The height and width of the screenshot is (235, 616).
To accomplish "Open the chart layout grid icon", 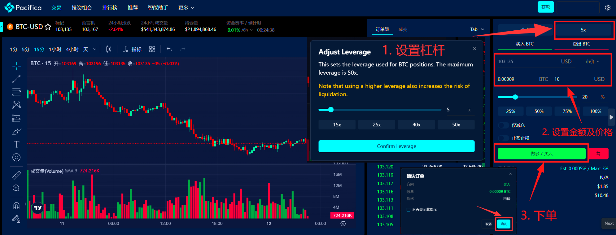I will [x=152, y=49].
